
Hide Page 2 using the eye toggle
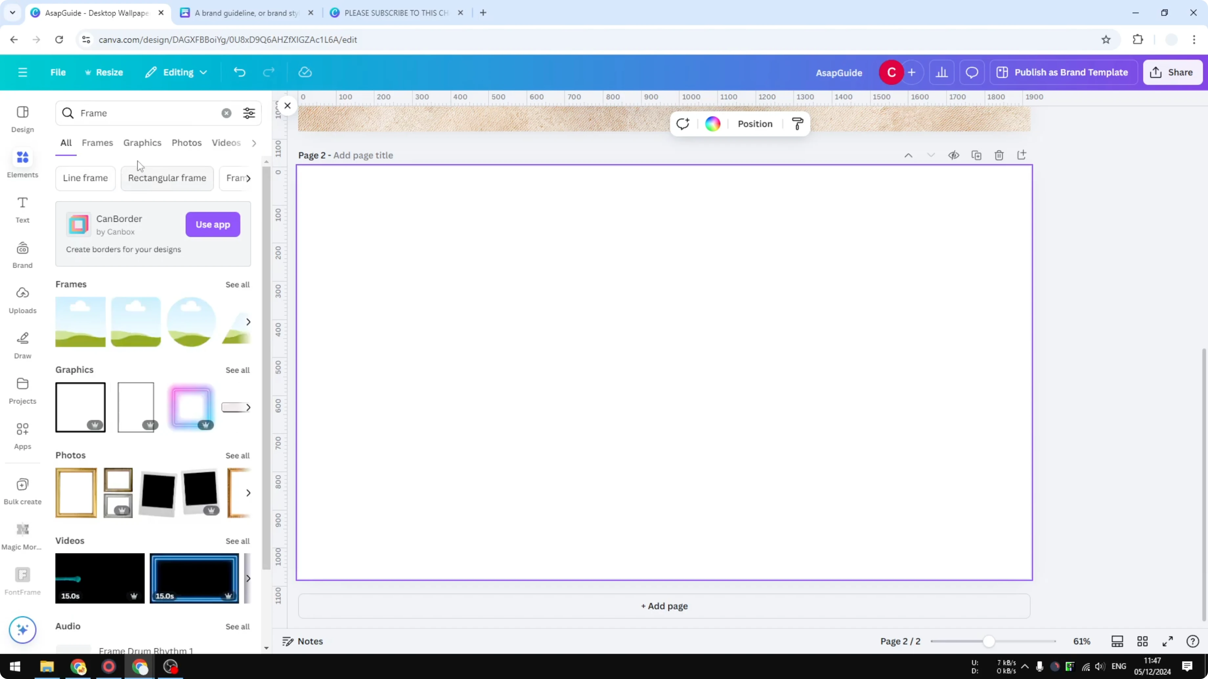coord(954,155)
